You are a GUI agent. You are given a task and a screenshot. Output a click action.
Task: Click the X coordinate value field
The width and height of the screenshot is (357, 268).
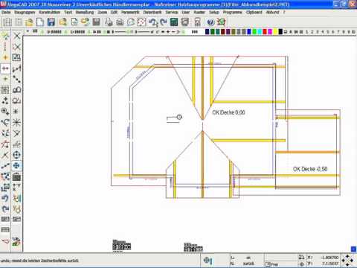[x=329, y=258]
